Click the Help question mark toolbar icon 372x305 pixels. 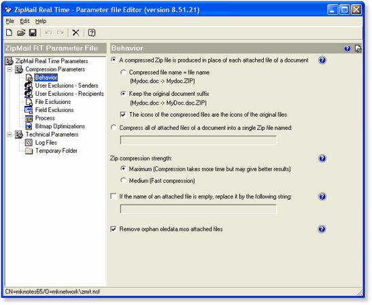92,33
